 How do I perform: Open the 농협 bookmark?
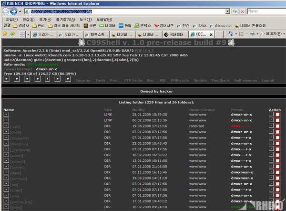(125, 26)
